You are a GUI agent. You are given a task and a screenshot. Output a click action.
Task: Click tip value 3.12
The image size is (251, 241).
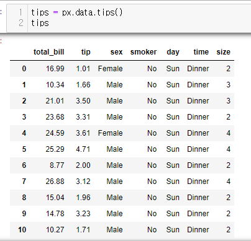[83, 182]
